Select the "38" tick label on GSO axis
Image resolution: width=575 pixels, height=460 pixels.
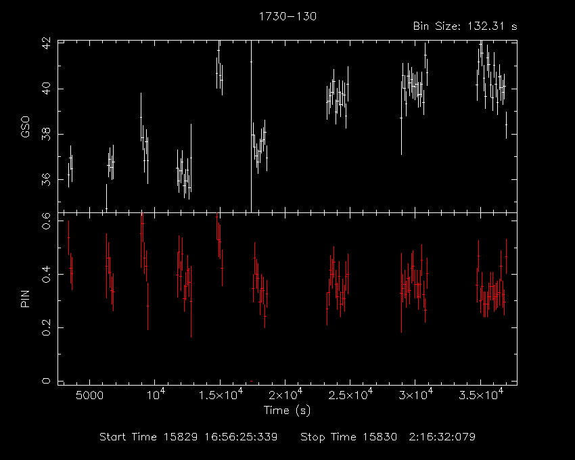coord(46,134)
